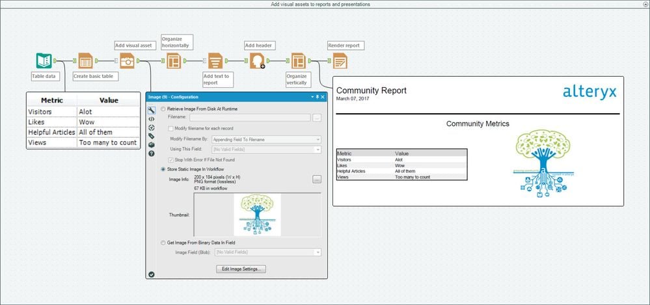This screenshot has width=650, height=305.
Task: Open the Navigation compass icon in panel
Action: (152, 127)
